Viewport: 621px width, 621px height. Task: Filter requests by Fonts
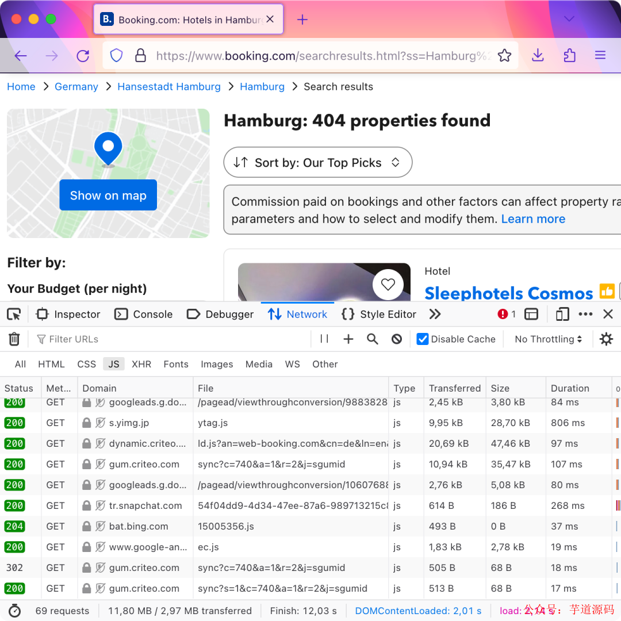click(x=176, y=364)
